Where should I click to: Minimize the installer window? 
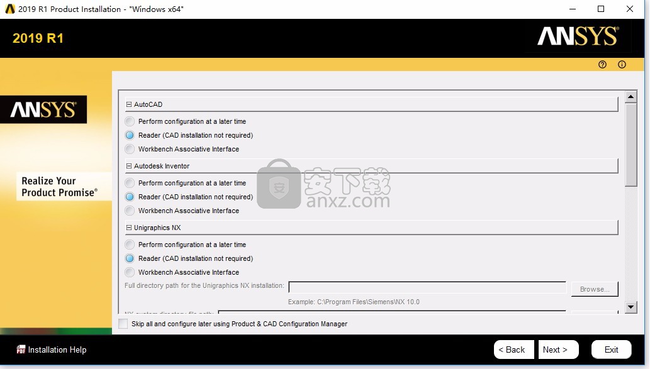573,9
